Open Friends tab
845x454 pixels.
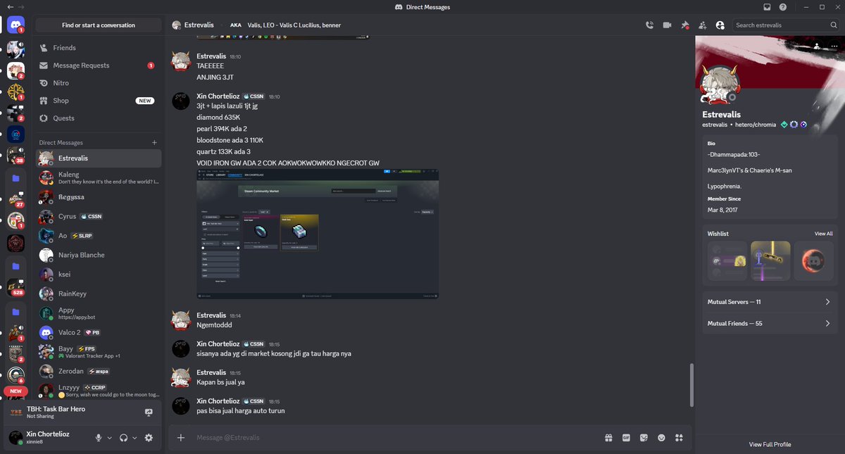tap(99, 48)
